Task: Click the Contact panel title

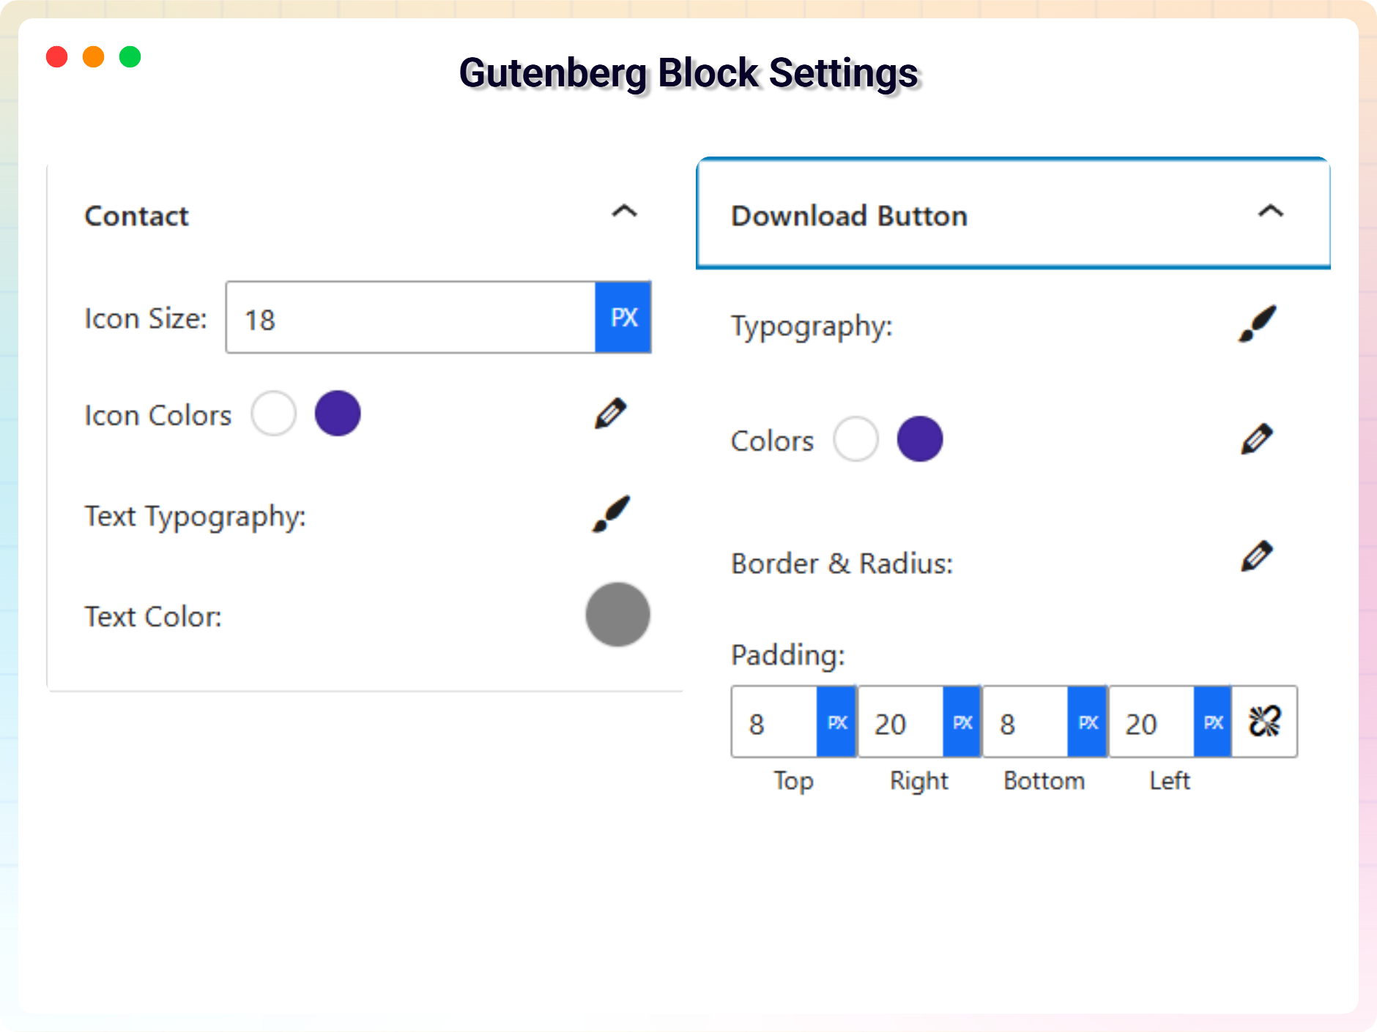Action: (137, 216)
